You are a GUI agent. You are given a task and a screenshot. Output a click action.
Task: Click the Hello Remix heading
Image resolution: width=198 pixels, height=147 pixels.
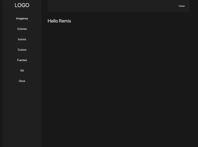point(59,21)
